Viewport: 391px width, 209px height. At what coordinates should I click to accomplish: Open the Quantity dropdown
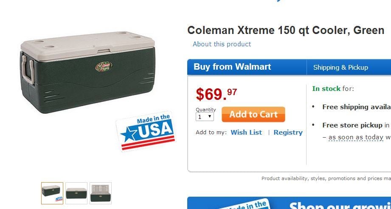[x=205, y=116]
